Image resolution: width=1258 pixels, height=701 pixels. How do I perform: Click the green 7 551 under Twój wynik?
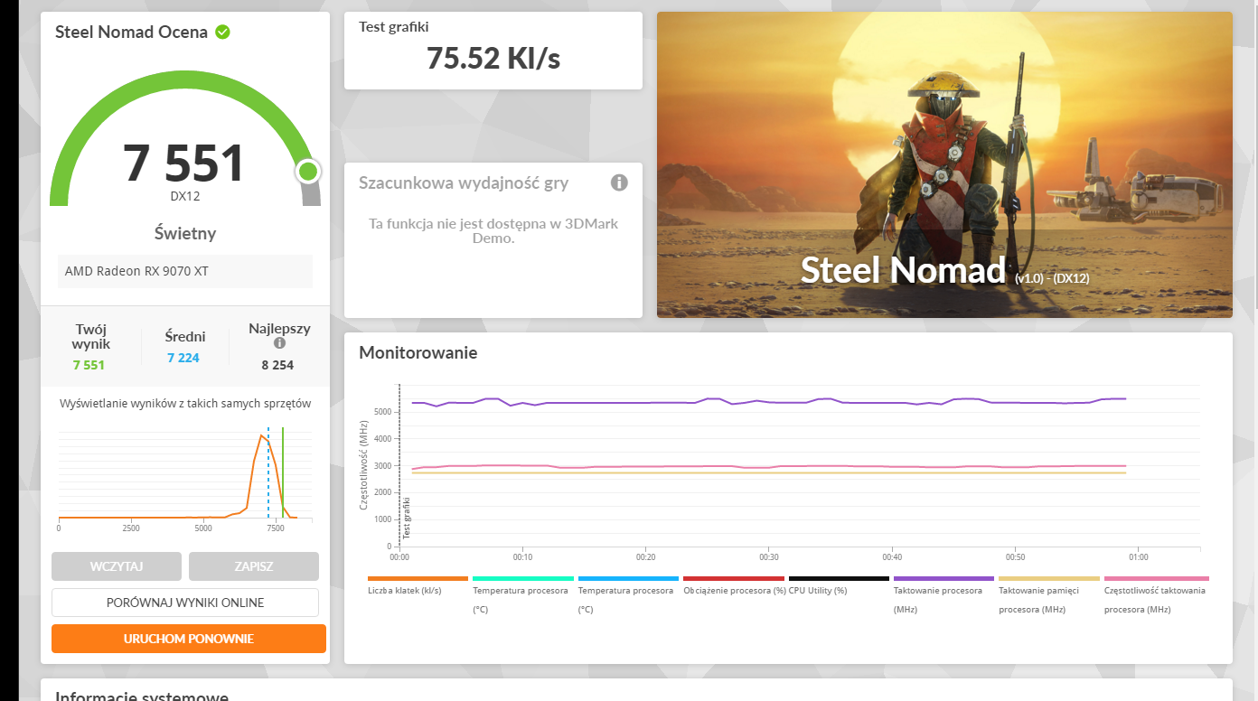pos(89,365)
